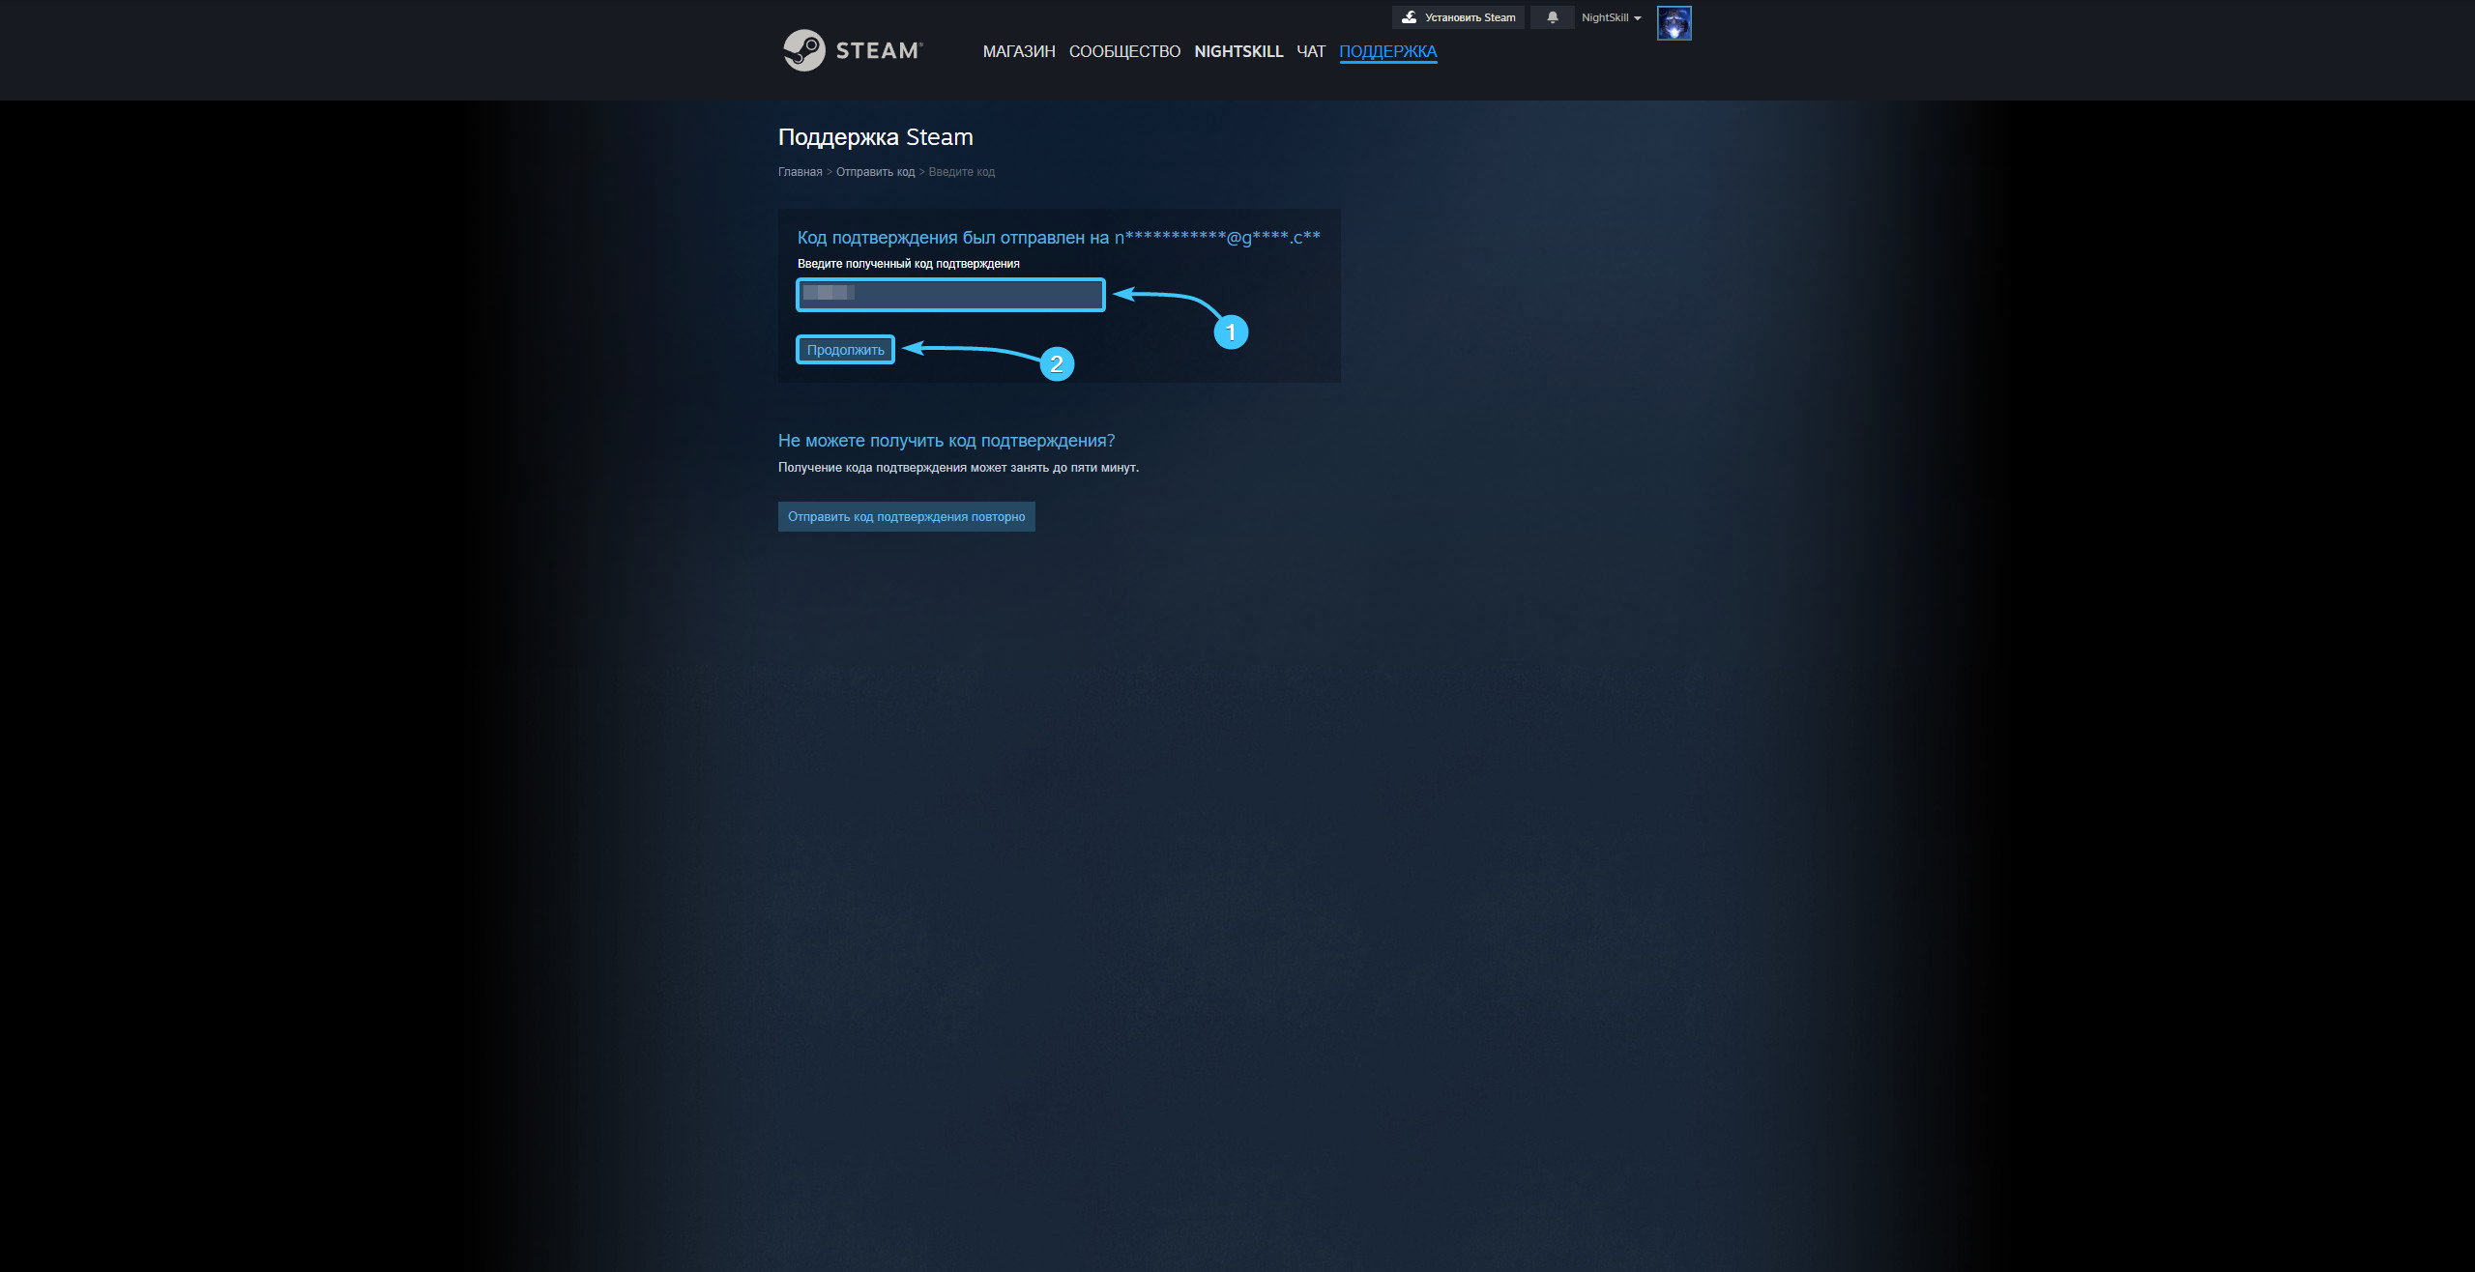Open notifications bell icon
Viewport: 2475px width, 1272px height.
1552,17
